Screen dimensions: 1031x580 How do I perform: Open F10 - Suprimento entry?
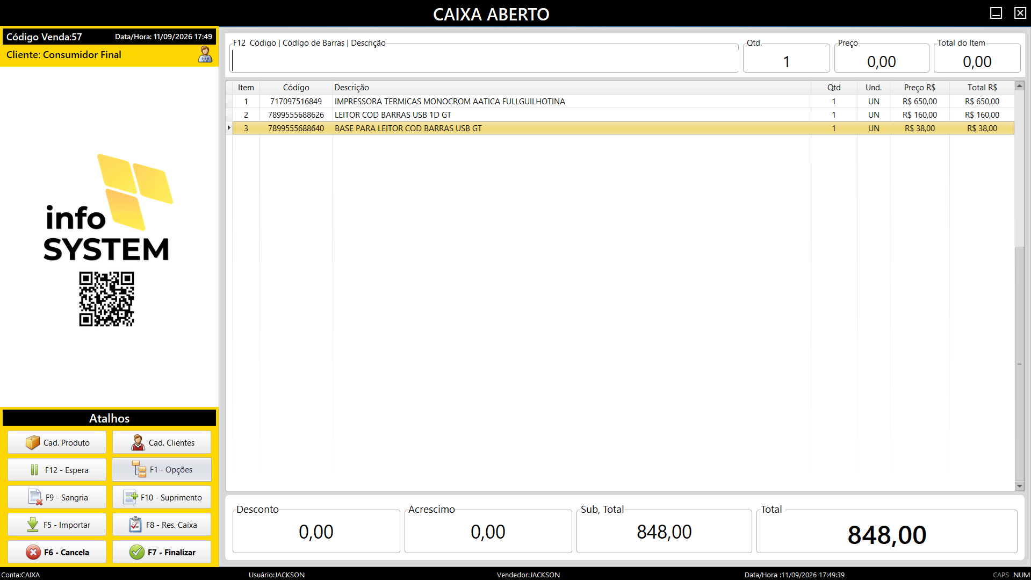point(162,497)
